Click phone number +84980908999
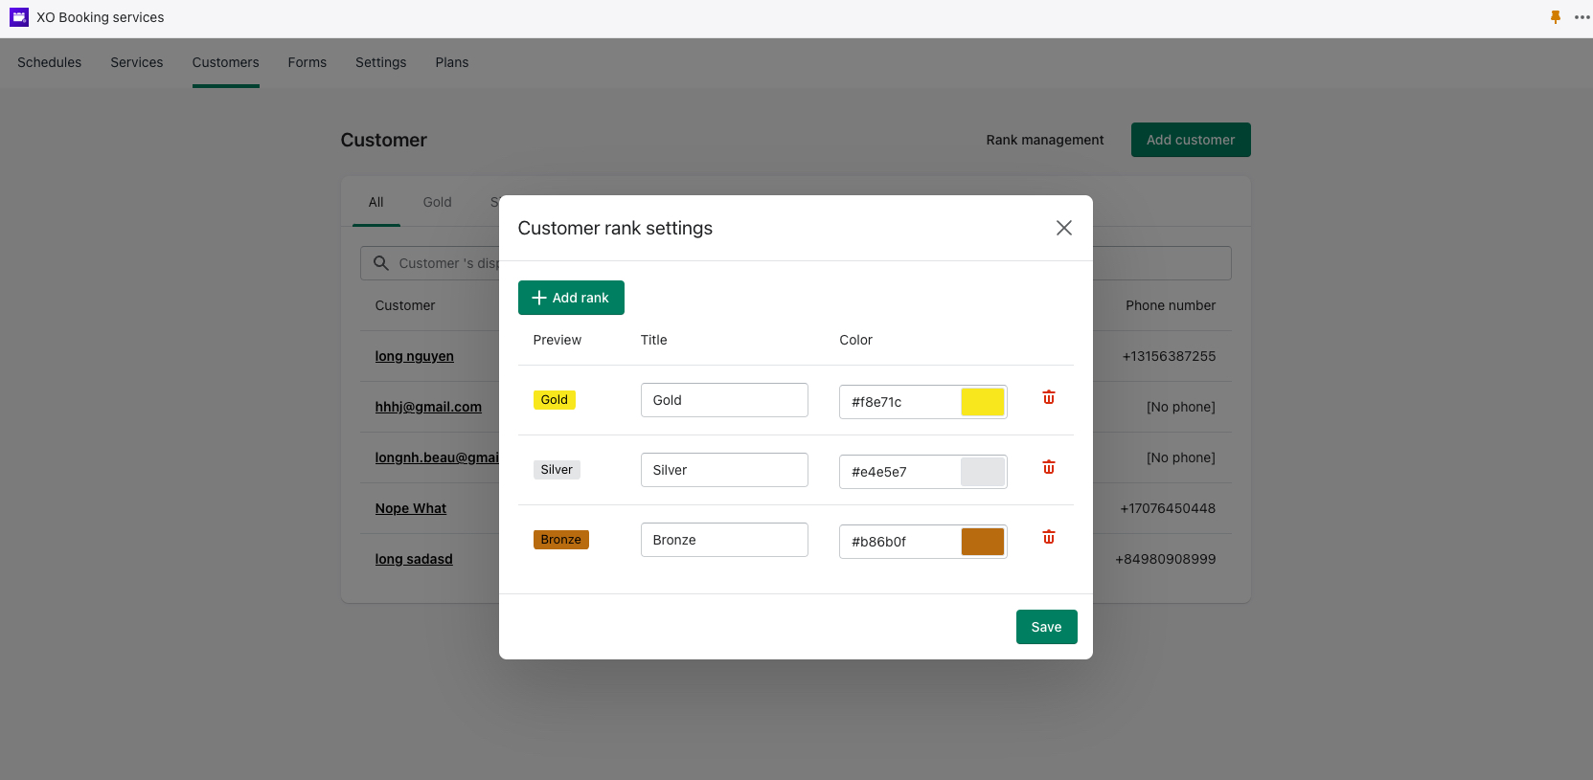 click(1166, 559)
